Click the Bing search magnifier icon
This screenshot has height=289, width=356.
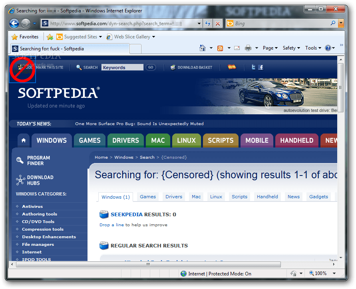pyautogui.click(x=333, y=23)
